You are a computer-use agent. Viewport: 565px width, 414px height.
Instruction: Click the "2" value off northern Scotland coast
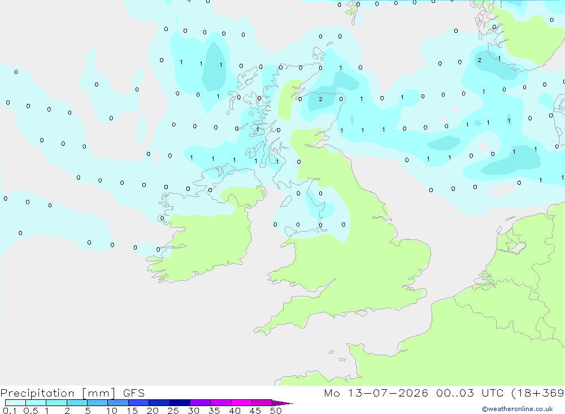321,99
